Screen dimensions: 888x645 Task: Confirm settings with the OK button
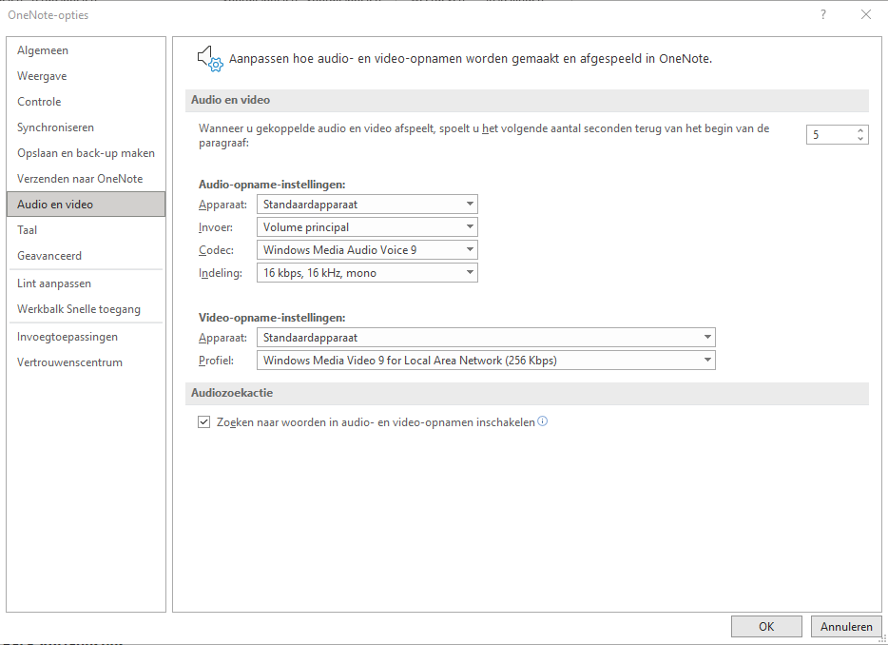point(766,626)
